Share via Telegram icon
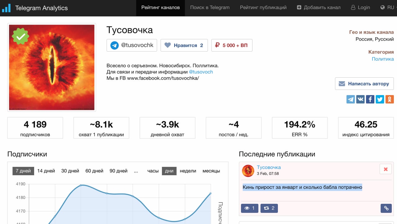 [x=351, y=99]
